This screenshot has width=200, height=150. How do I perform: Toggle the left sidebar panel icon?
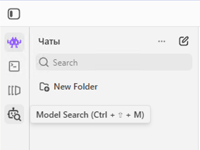[x=14, y=14]
